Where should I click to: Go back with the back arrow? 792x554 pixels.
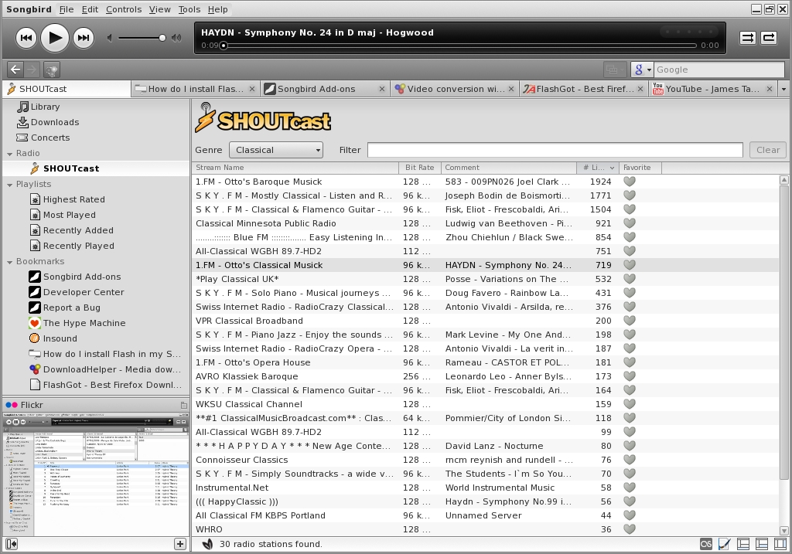15,70
